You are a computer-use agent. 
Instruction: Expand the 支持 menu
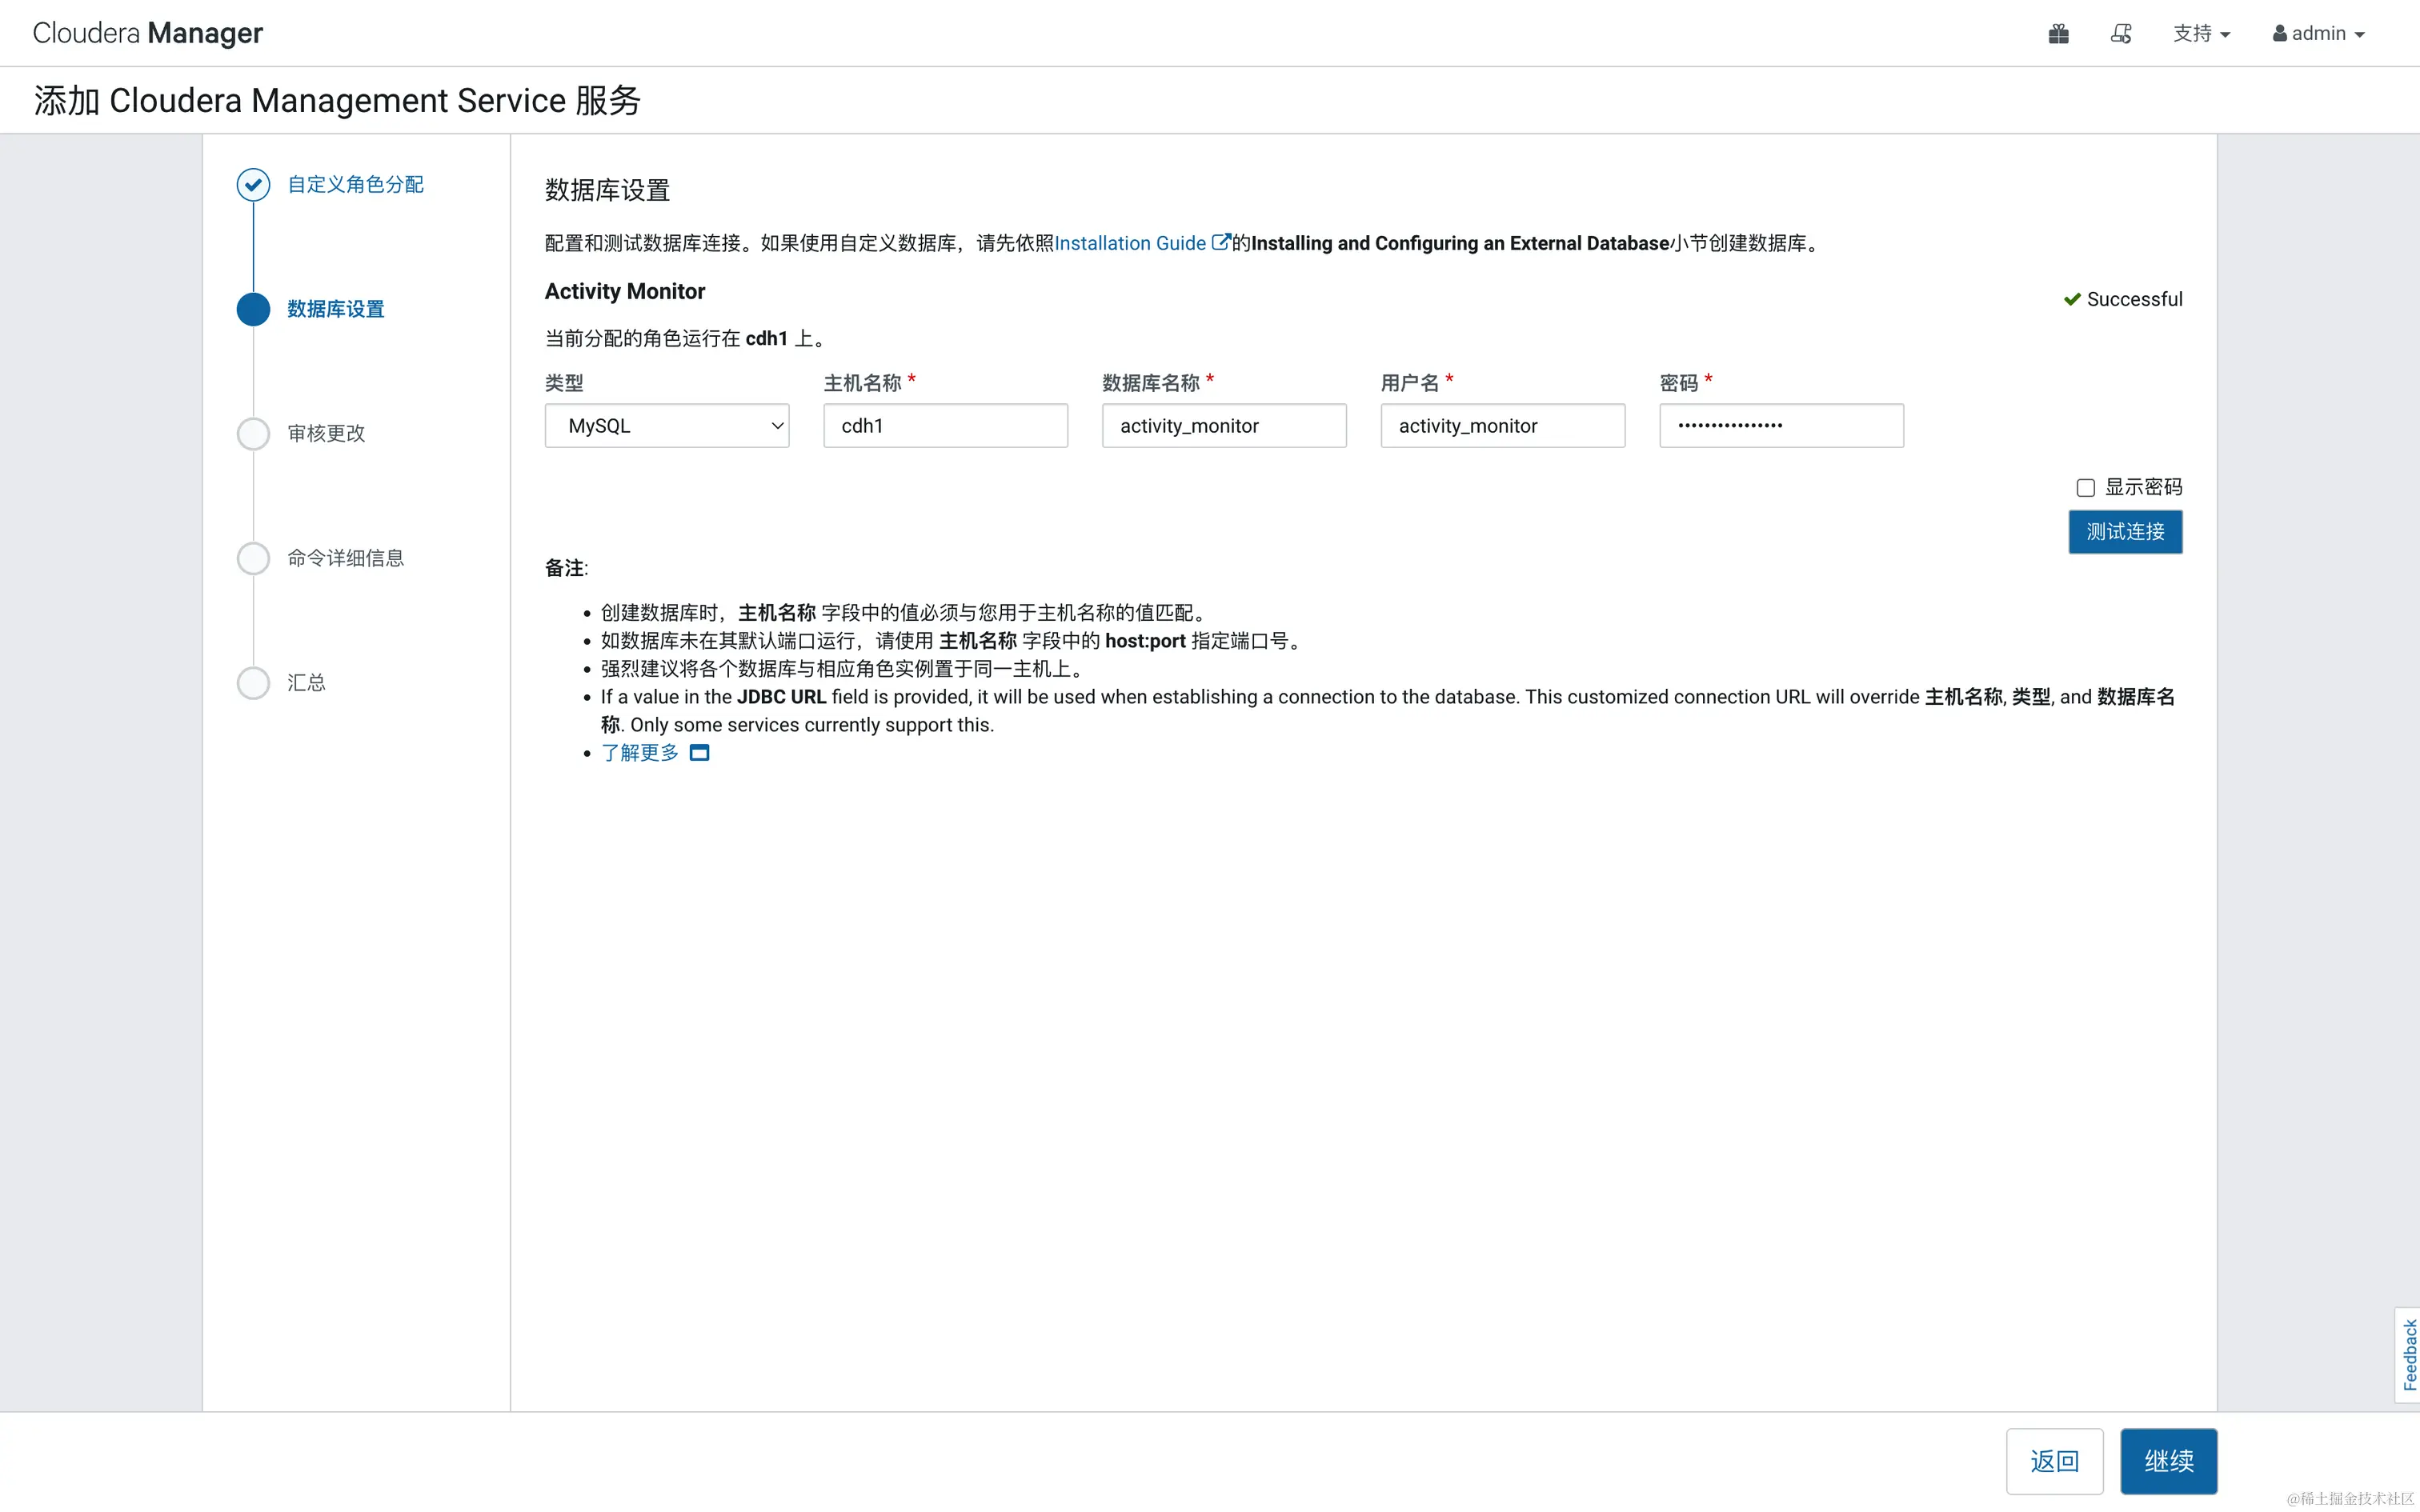(2201, 34)
